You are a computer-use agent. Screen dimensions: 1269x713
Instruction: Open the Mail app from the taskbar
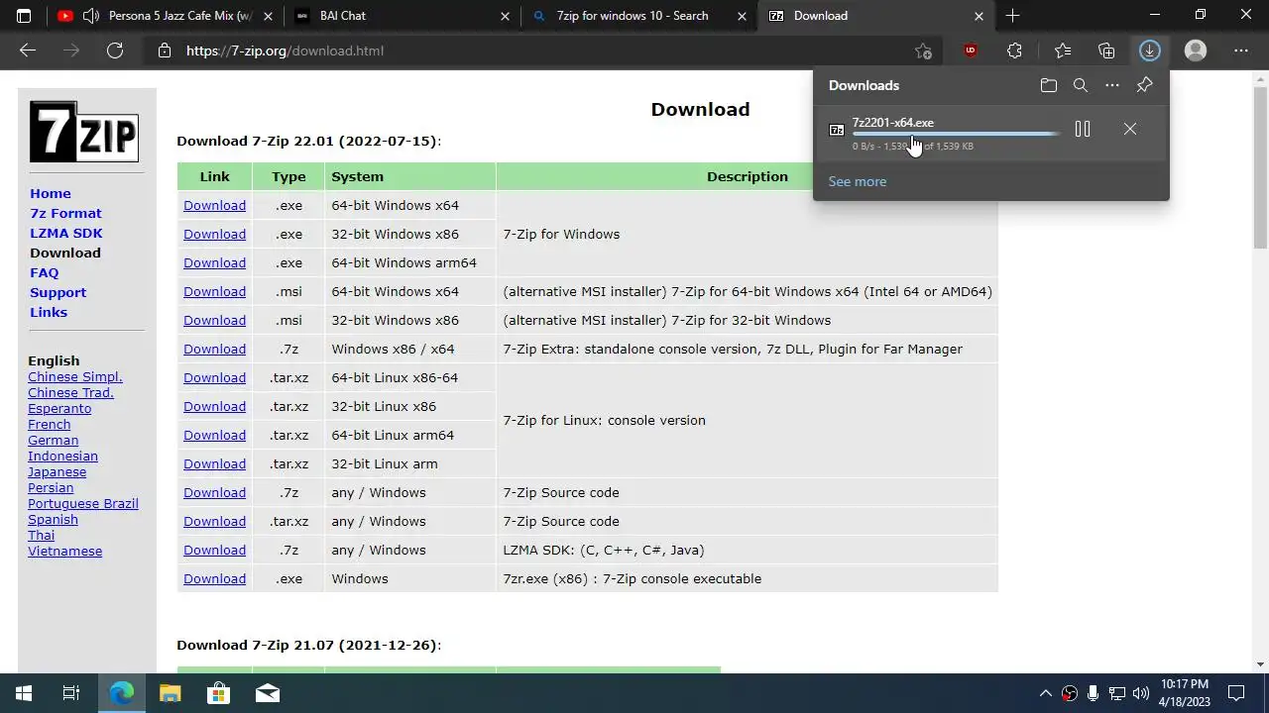tap(268, 693)
